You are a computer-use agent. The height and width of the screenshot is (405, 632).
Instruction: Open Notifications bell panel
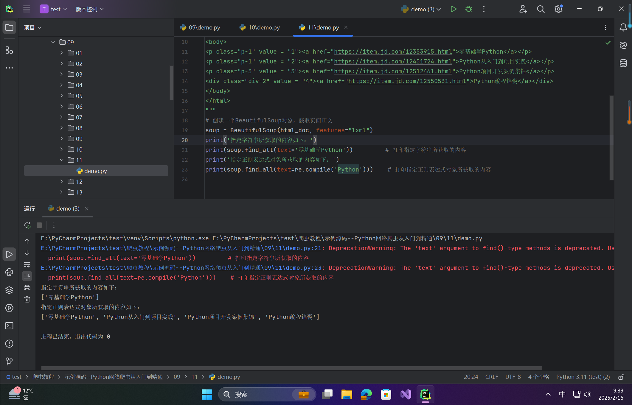coord(623,27)
